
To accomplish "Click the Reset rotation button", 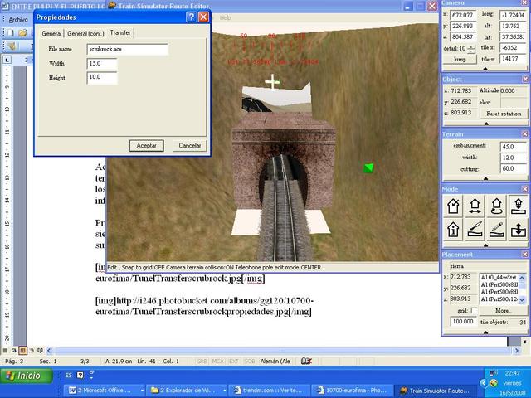I will (x=504, y=113).
